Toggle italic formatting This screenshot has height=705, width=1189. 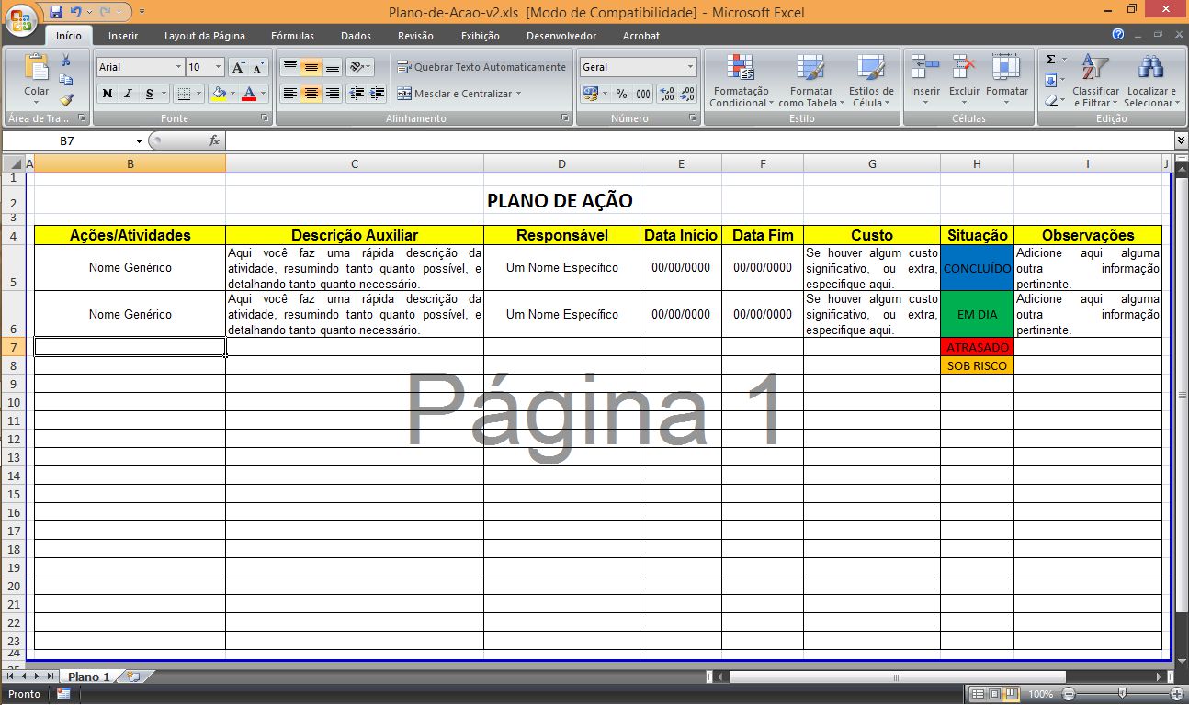click(x=128, y=94)
